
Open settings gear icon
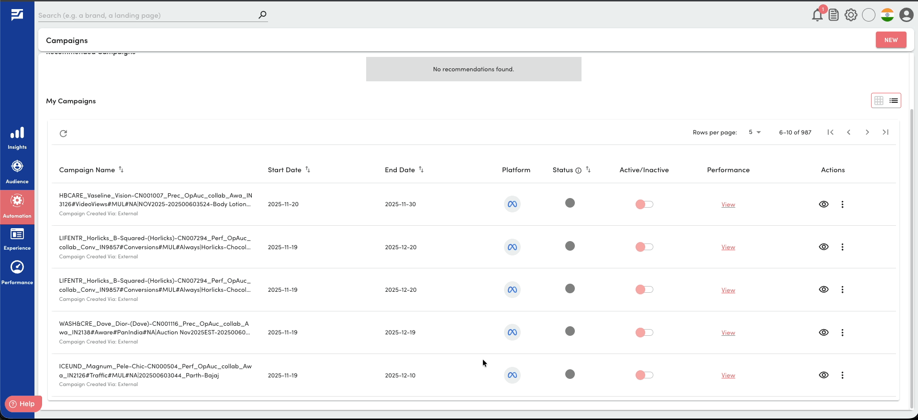[x=851, y=15]
